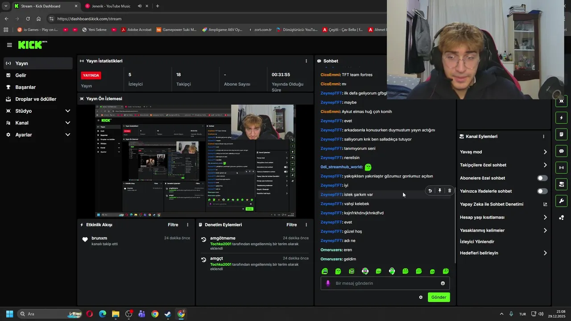The width and height of the screenshot is (571, 321).
Task: Mute the YouTube Music tab audio icon
Action: (x=140, y=6)
